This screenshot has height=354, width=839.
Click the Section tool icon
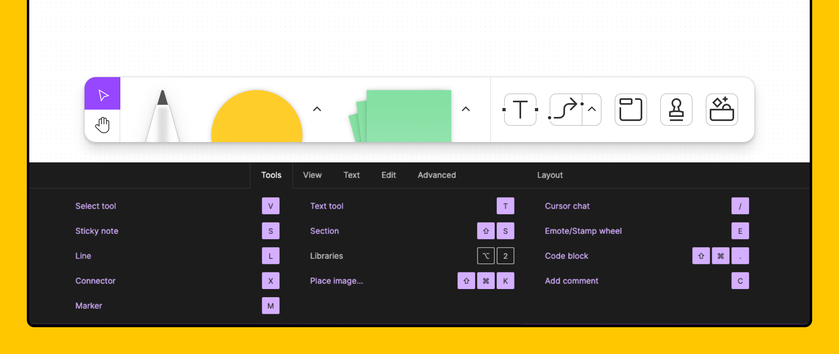630,110
